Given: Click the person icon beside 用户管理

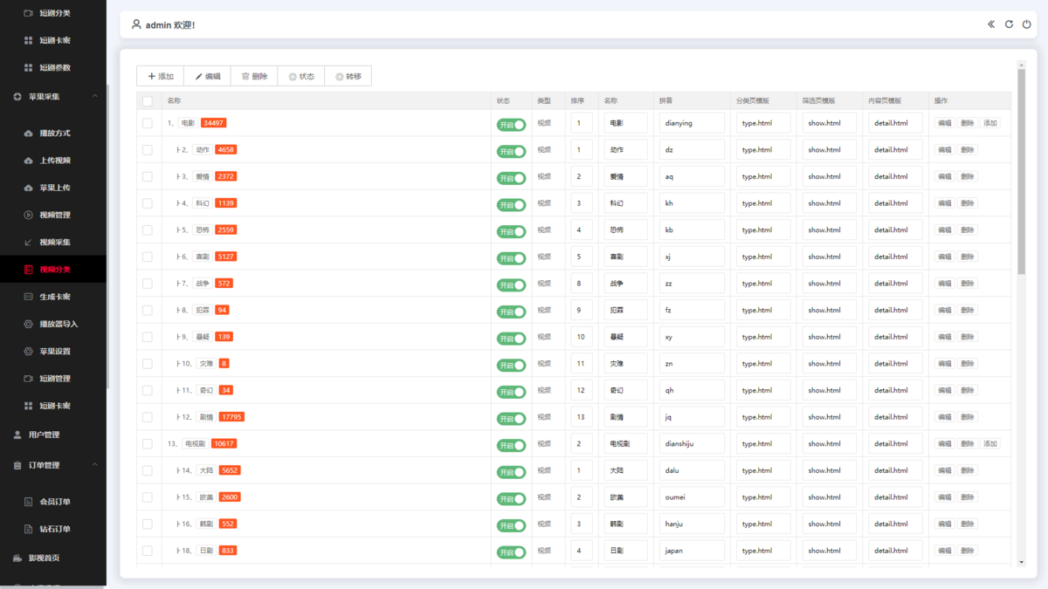Looking at the screenshot, I should click(17, 435).
